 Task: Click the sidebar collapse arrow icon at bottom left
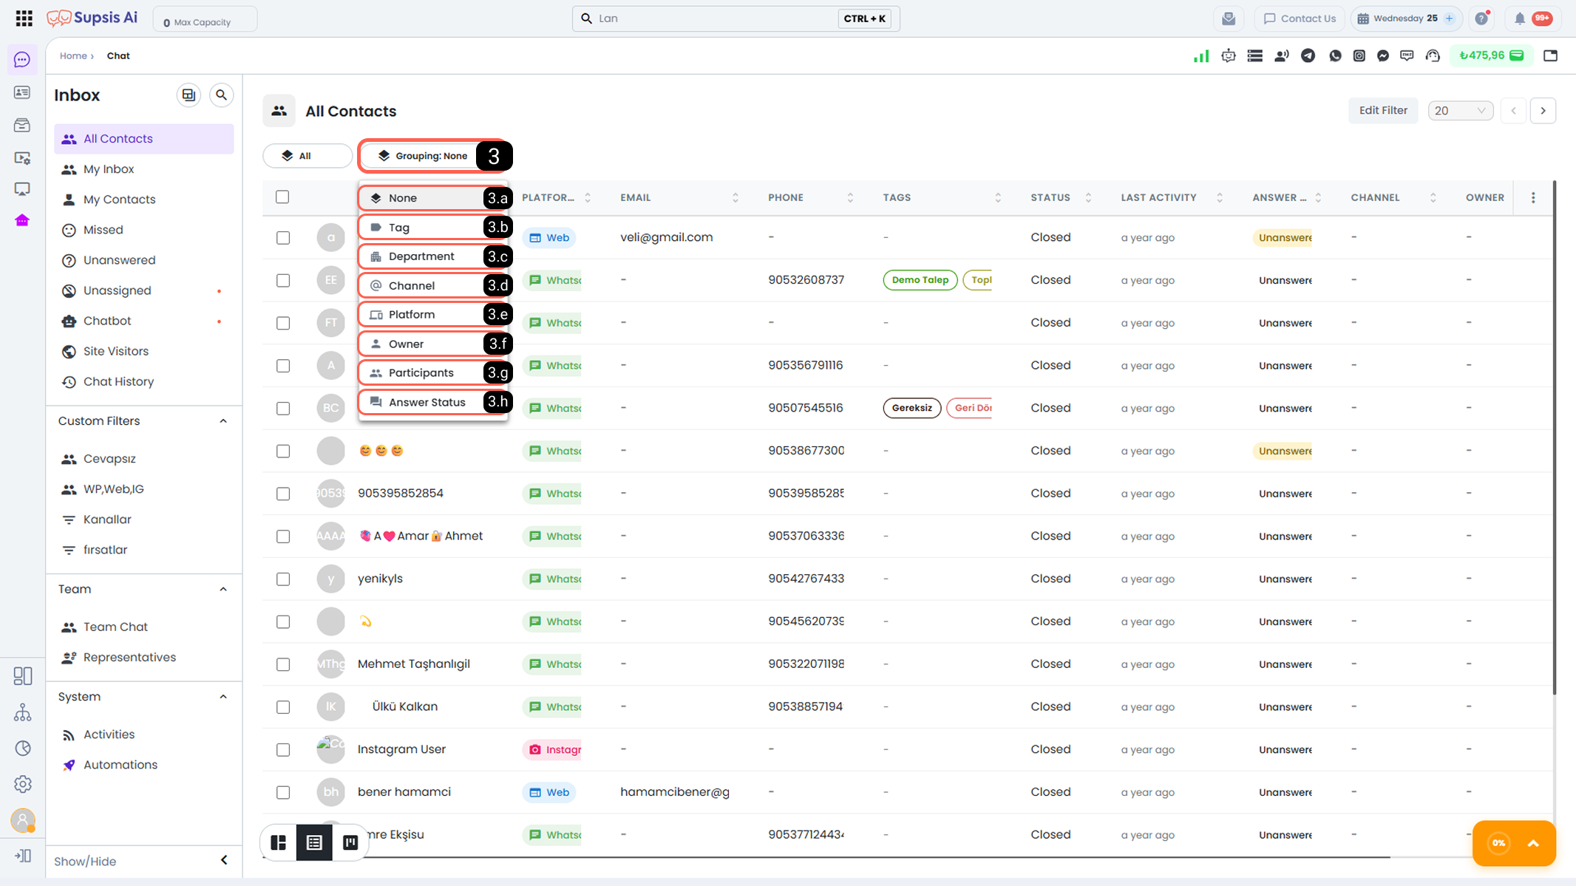pyautogui.click(x=23, y=856)
